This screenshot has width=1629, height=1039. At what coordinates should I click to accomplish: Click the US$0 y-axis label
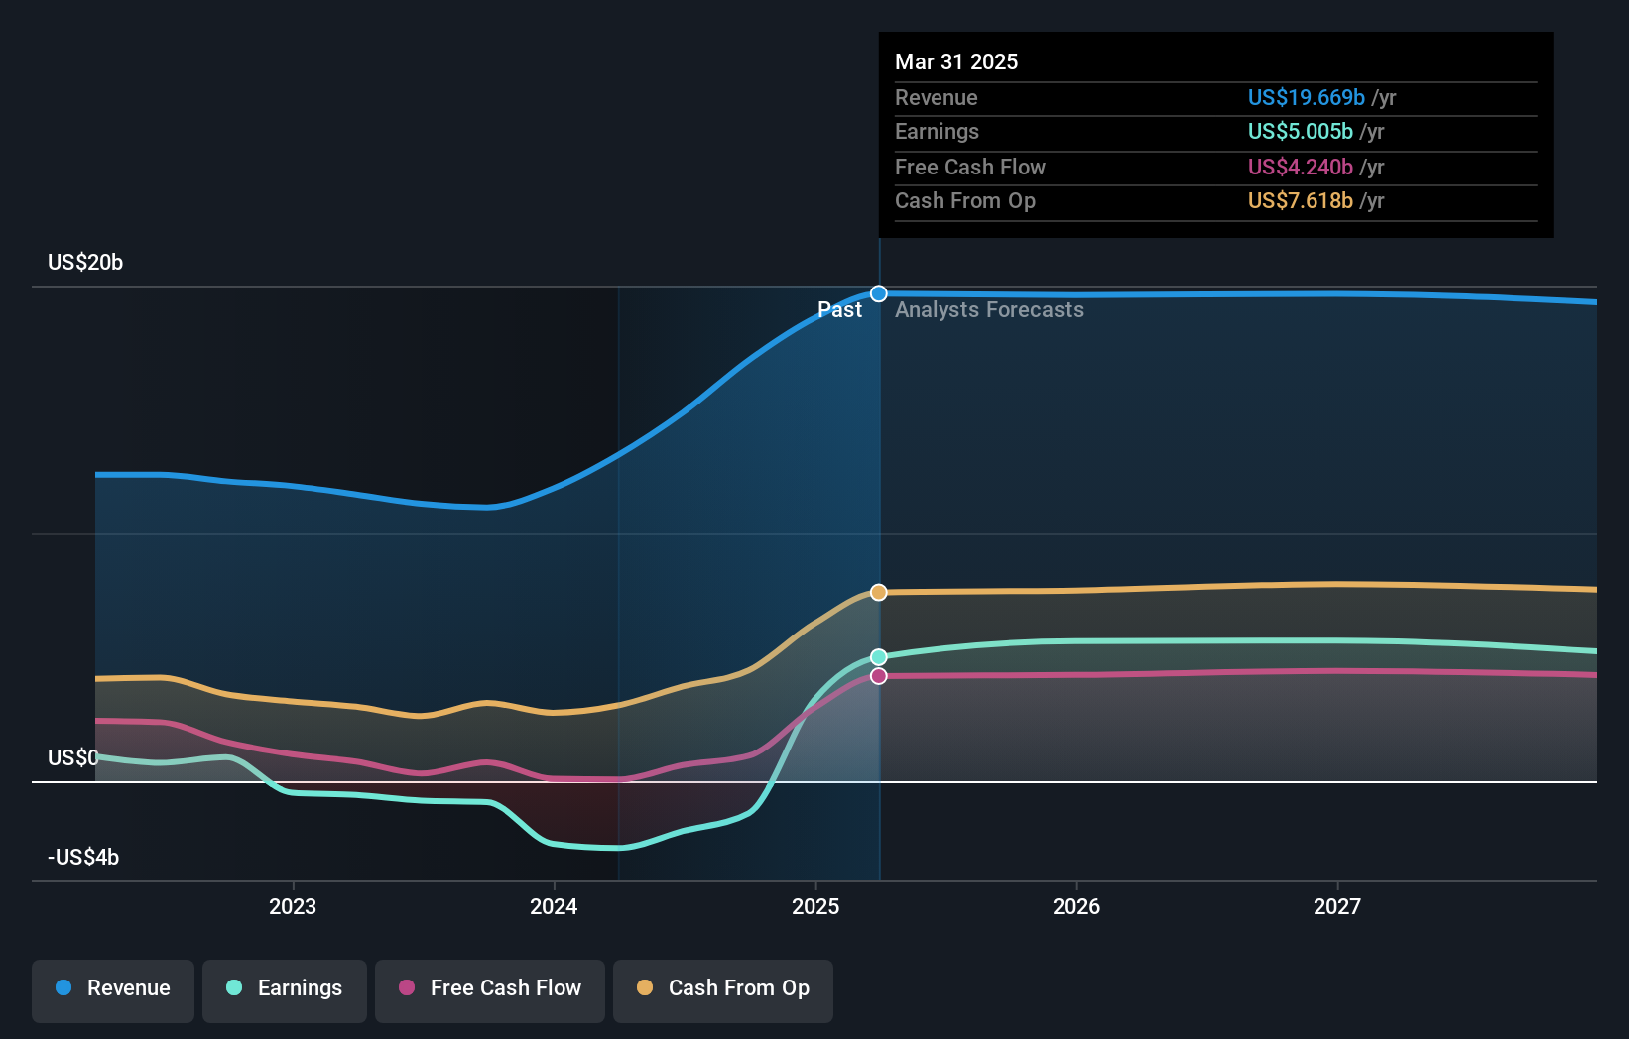tap(73, 757)
